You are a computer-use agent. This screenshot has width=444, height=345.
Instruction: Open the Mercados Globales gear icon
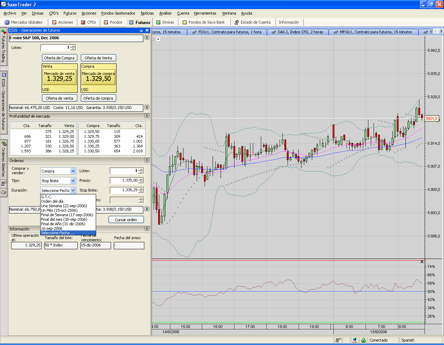tap(7, 22)
